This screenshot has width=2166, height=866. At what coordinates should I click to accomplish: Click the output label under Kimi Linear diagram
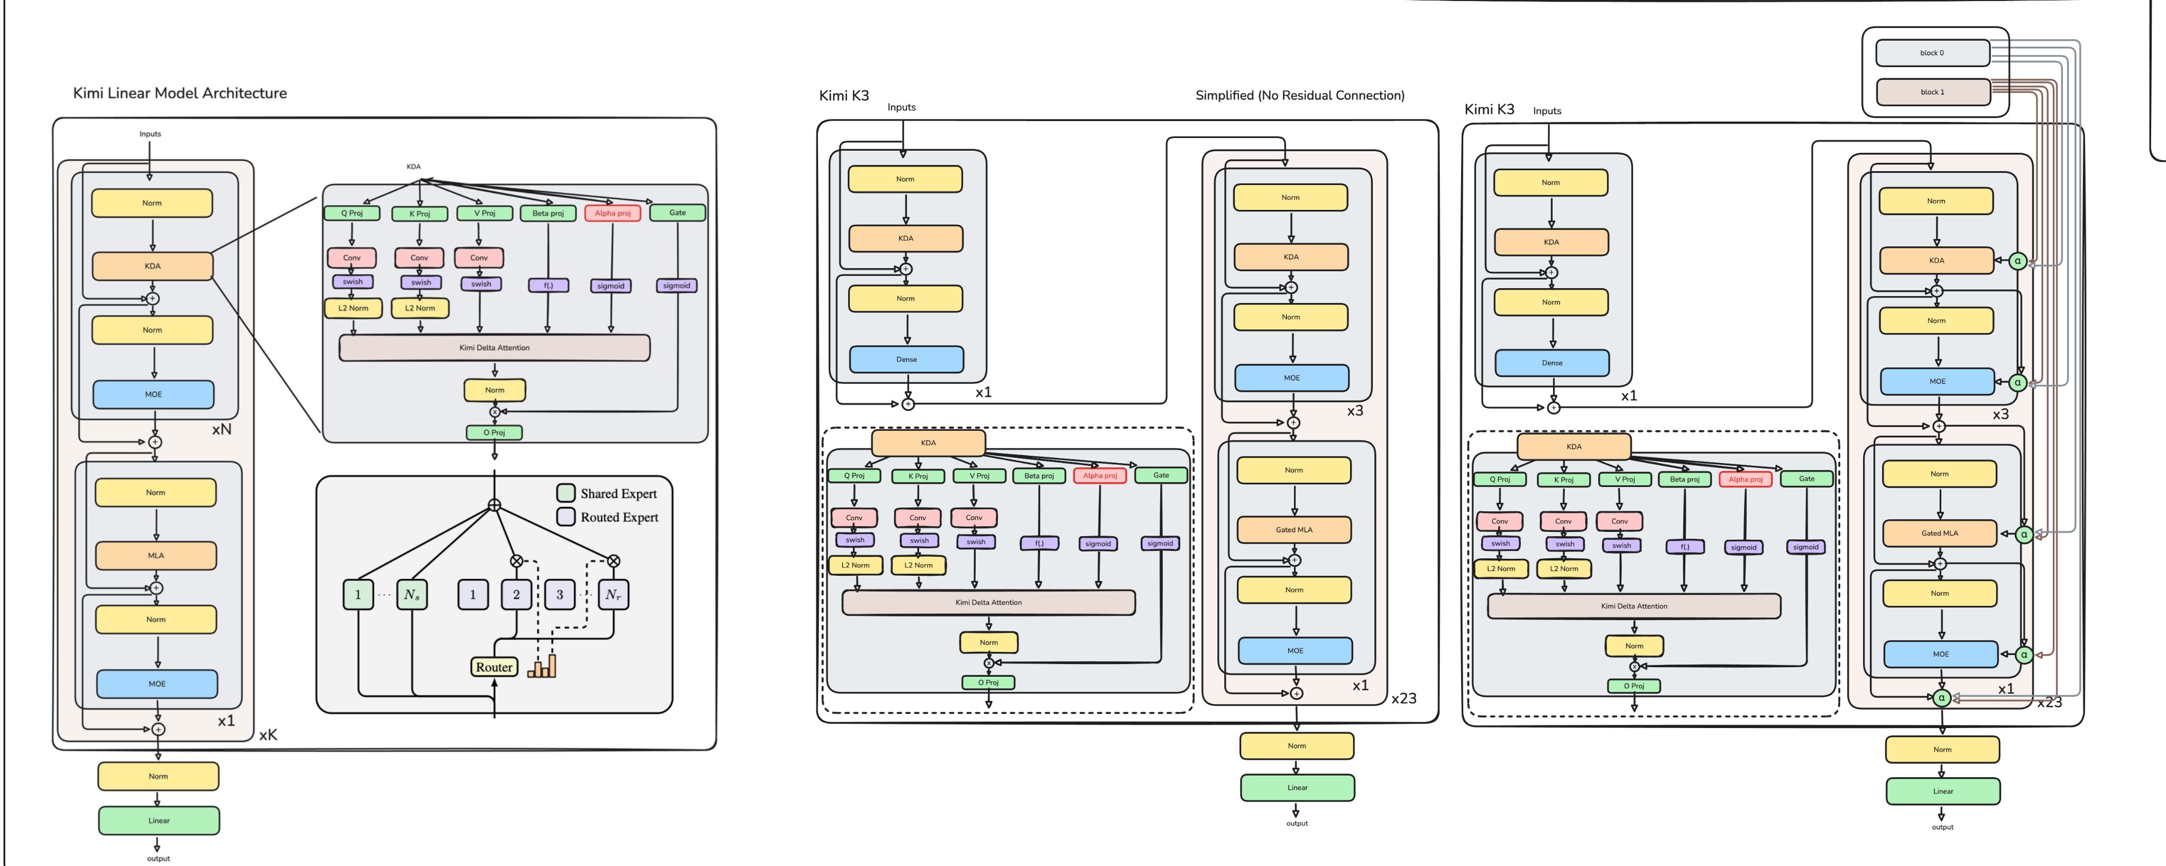coord(158,859)
